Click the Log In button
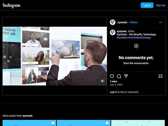The width and height of the screenshot is (168, 126). point(147,5)
